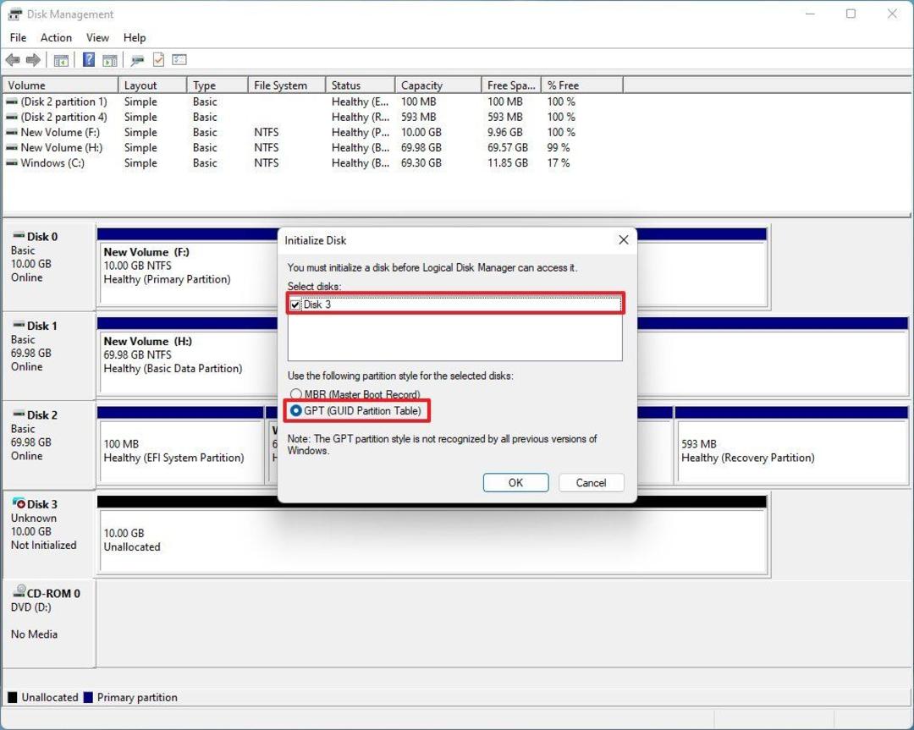
Task: Click Show/Hide Console Tree toolbar icon
Action: (x=61, y=59)
